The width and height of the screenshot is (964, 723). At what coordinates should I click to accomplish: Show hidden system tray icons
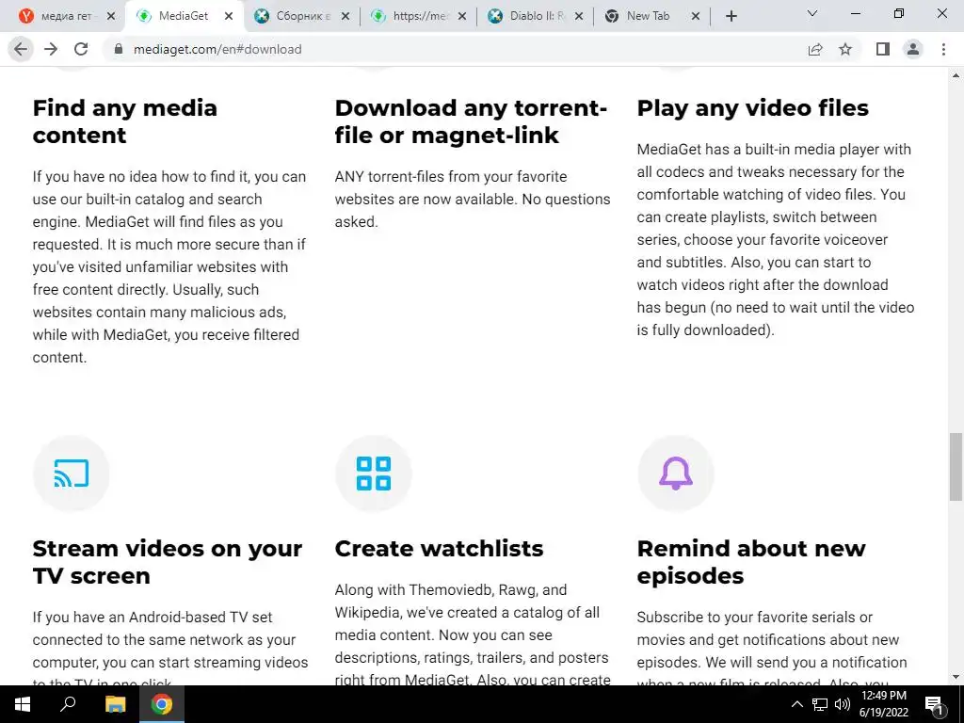pos(796,704)
